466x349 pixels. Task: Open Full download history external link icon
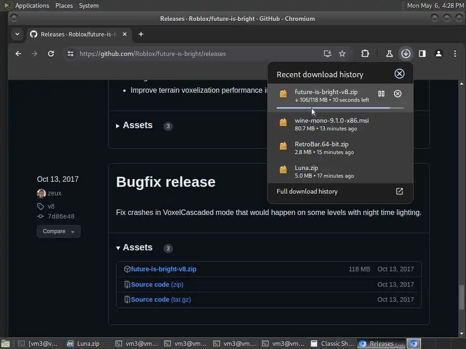[x=400, y=191]
